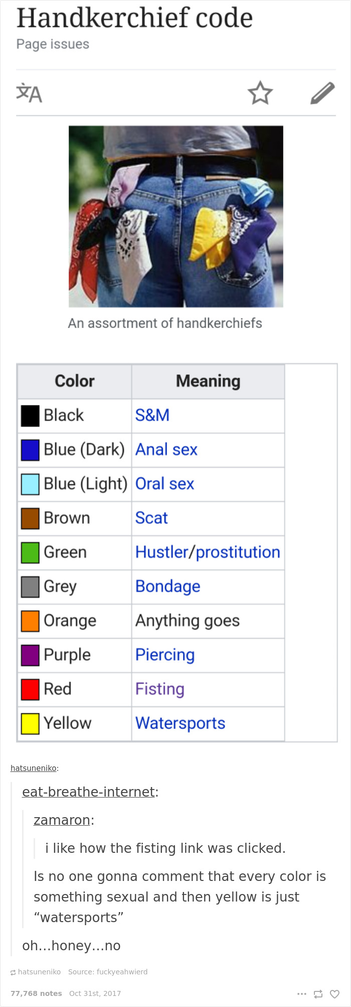
Task: Open zamaron's username link
Action: coord(62,820)
